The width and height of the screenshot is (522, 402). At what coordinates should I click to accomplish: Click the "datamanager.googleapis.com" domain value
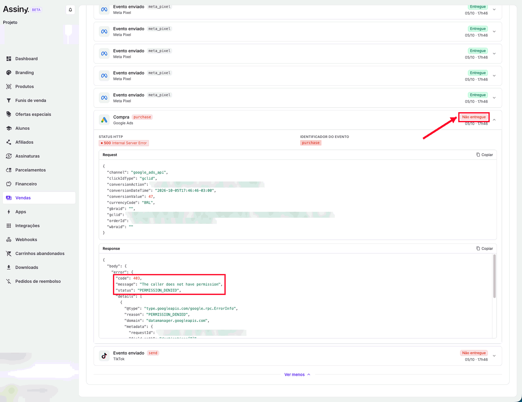click(177, 320)
